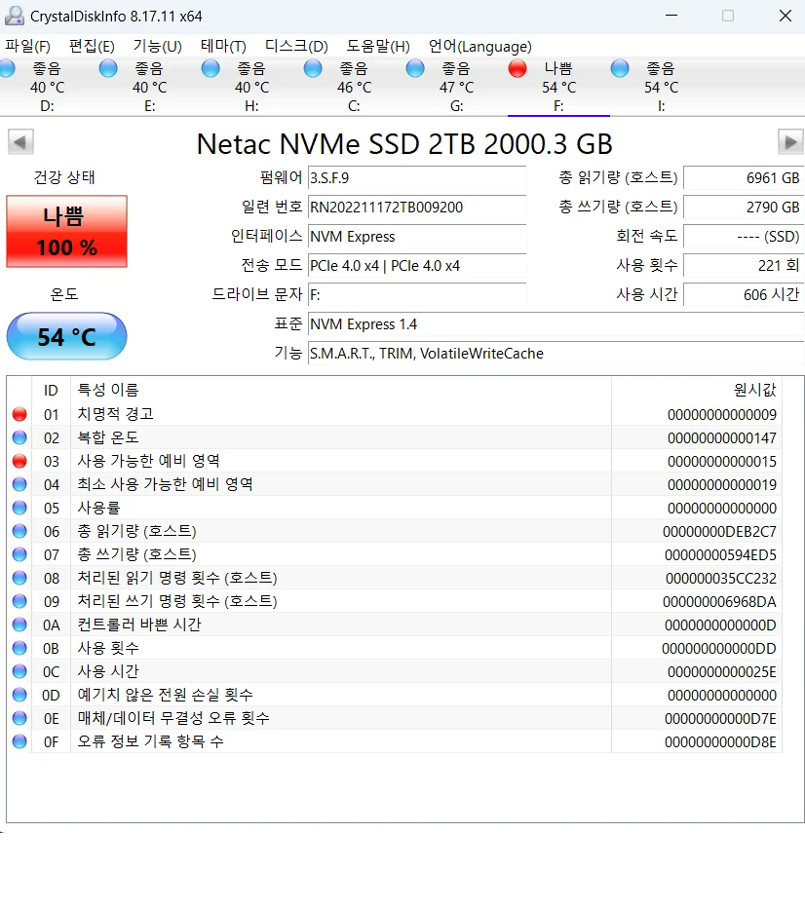Image resolution: width=805 pixels, height=909 pixels.
Task: Click rotation speed value ---- (SSD)
Action: coord(744,237)
